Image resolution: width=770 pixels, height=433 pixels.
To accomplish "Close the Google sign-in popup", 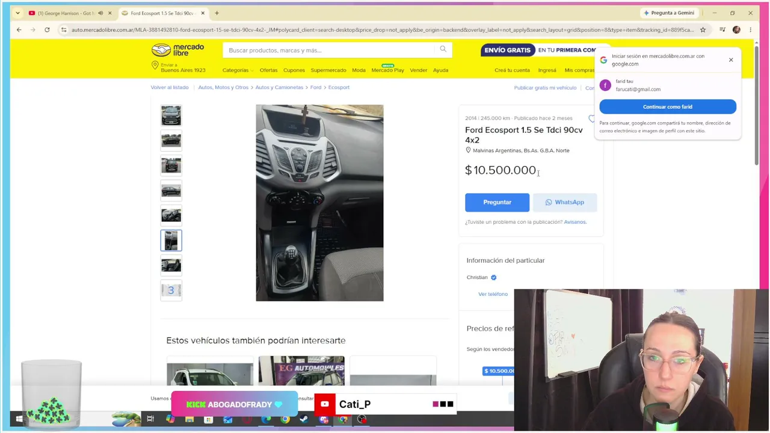I will [731, 60].
